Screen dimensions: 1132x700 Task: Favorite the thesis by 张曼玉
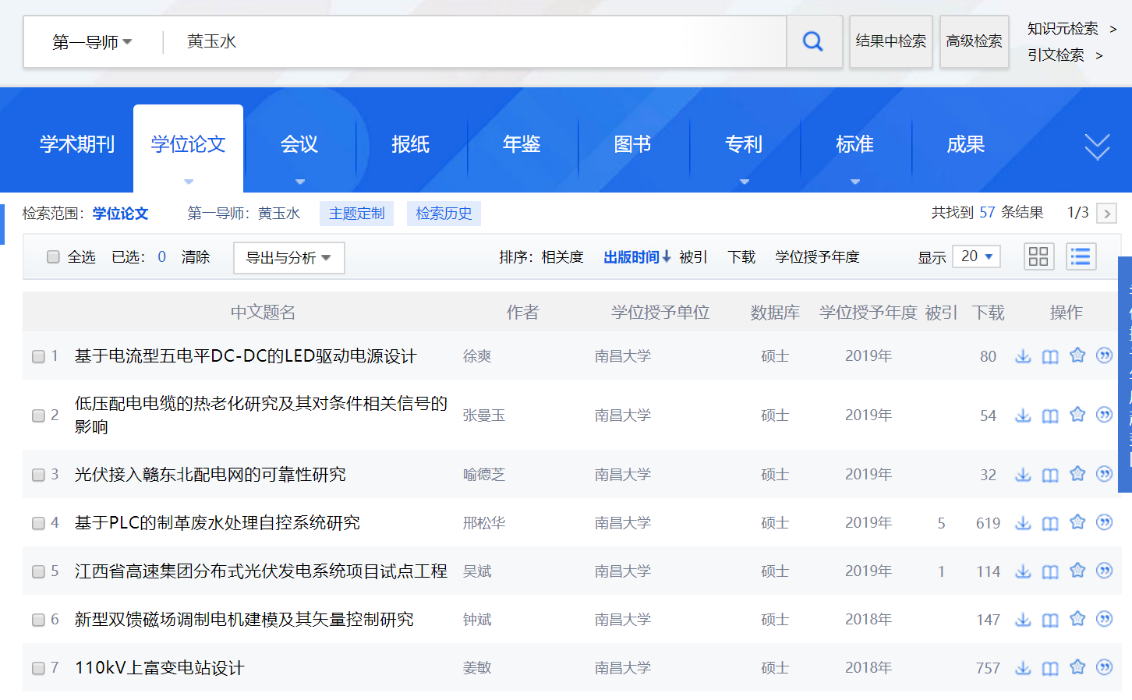(x=1077, y=415)
